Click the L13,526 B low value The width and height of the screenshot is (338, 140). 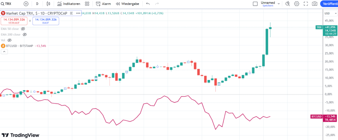pyautogui.click(x=112, y=13)
